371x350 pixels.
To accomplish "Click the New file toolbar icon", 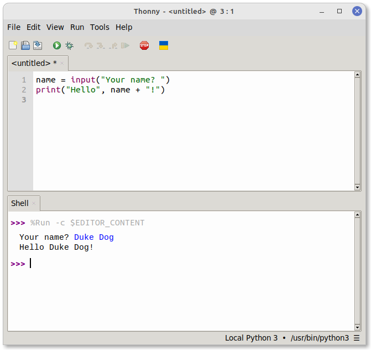I will coord(13,45).
